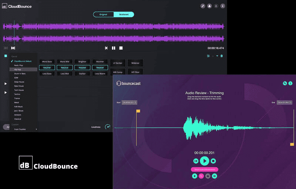Click the yellow start trim marker handle
Screen dimensions: 296x189
138,111
